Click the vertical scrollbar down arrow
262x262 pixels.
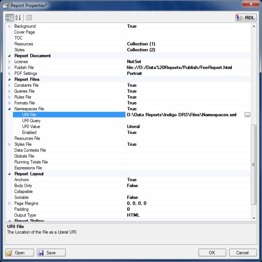(x=254, y=218)
